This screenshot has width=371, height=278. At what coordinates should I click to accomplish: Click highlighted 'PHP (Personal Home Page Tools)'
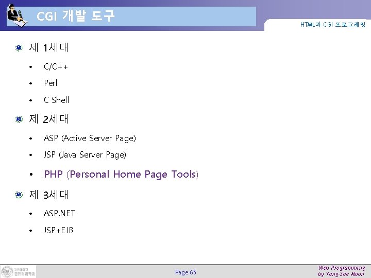(x=121, y=175)
